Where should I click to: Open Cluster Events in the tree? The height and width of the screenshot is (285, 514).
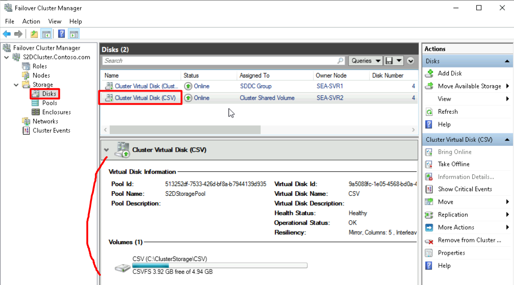[52, 130]
